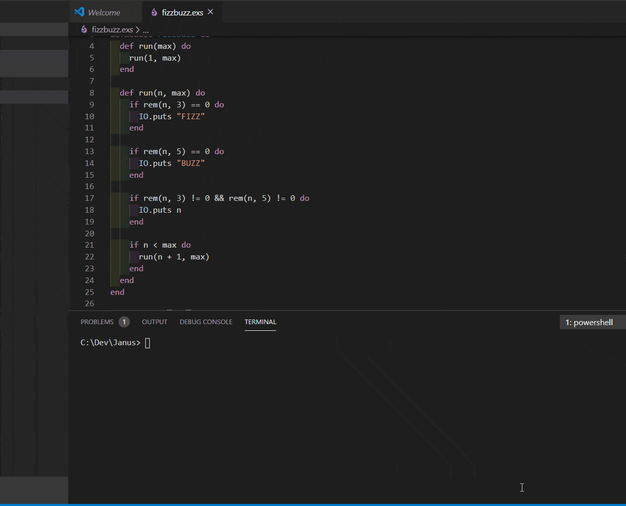Open the OUTPUT panel tab
Viewport: 626px width, 506px height.
(x=154, y=322)
